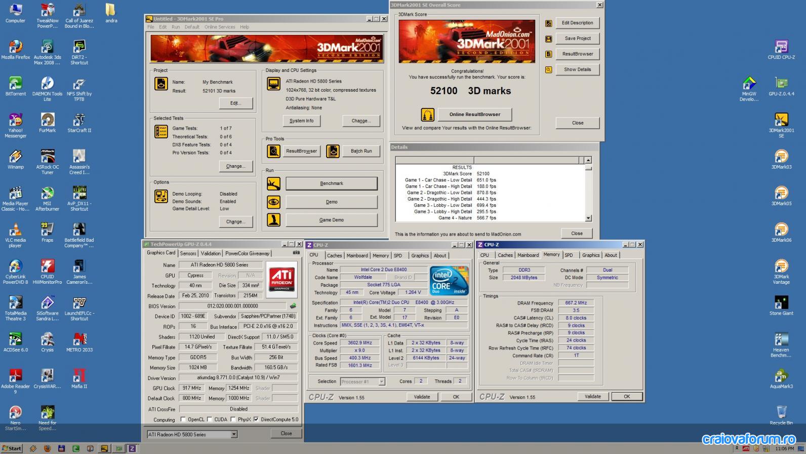Enable the CUDA checkbox in GPU-Z
806x454 pixels.
pos(210,420)
